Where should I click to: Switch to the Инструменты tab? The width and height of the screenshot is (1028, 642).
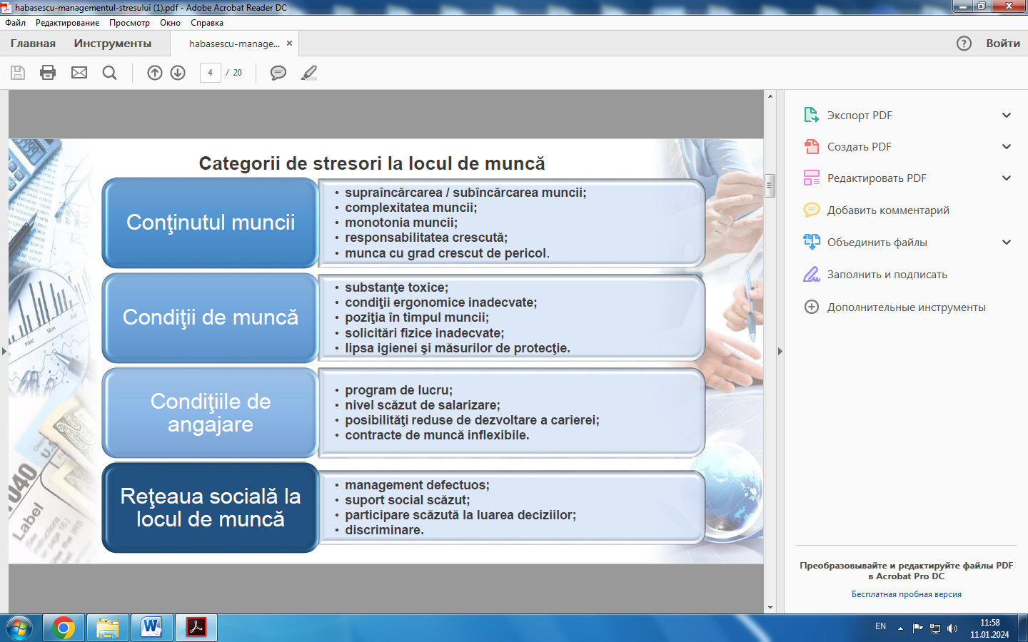click(x=113, y=44)
